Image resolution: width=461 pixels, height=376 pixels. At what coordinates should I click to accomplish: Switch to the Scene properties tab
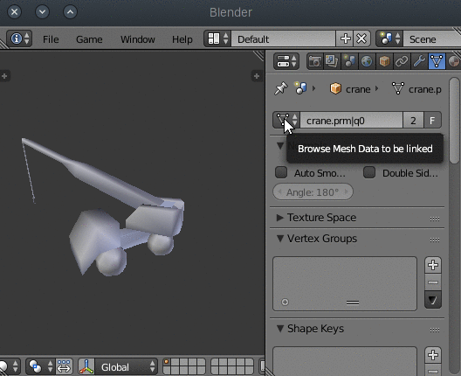pos(349,61)
